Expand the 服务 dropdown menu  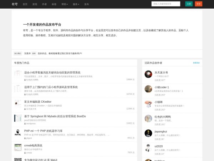tap(76, 4)
